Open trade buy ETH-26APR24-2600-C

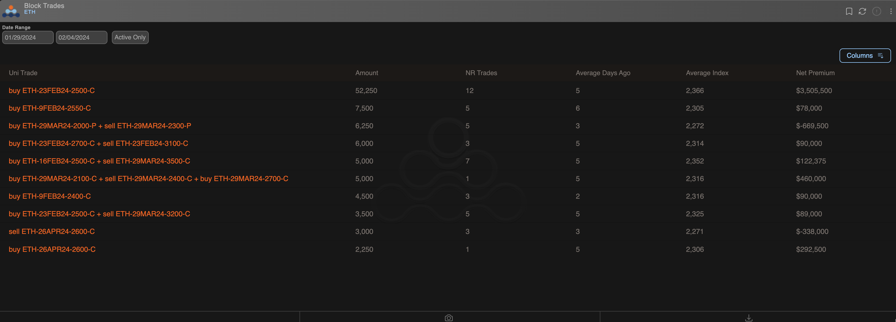coord(52,249)
